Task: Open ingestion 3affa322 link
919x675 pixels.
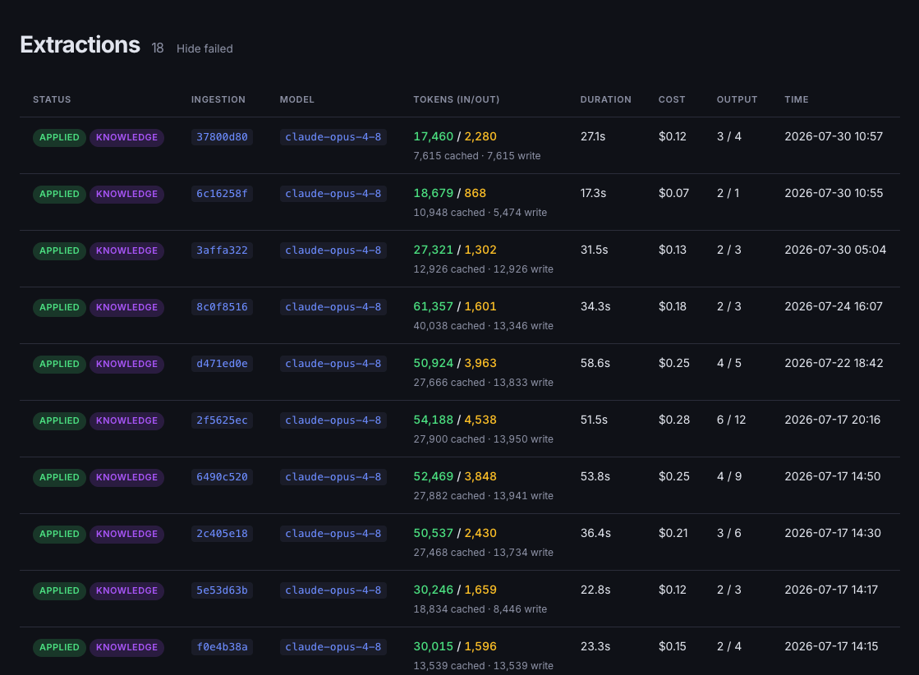Action: [x=222, y=250]
